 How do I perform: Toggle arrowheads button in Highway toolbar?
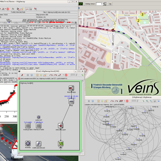click(x=159, y=101)
